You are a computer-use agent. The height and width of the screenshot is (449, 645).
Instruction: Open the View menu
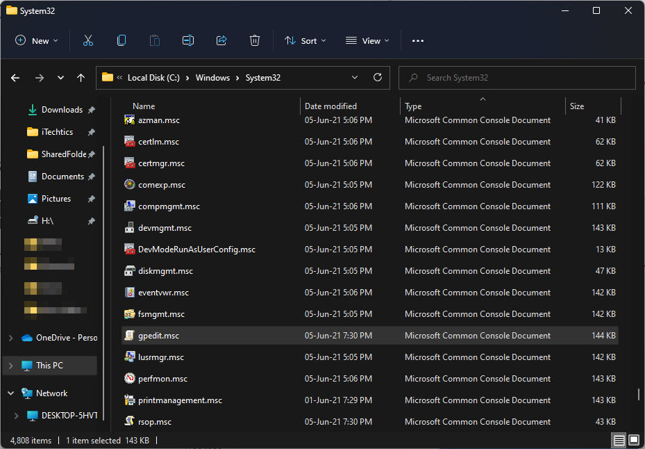367,40
